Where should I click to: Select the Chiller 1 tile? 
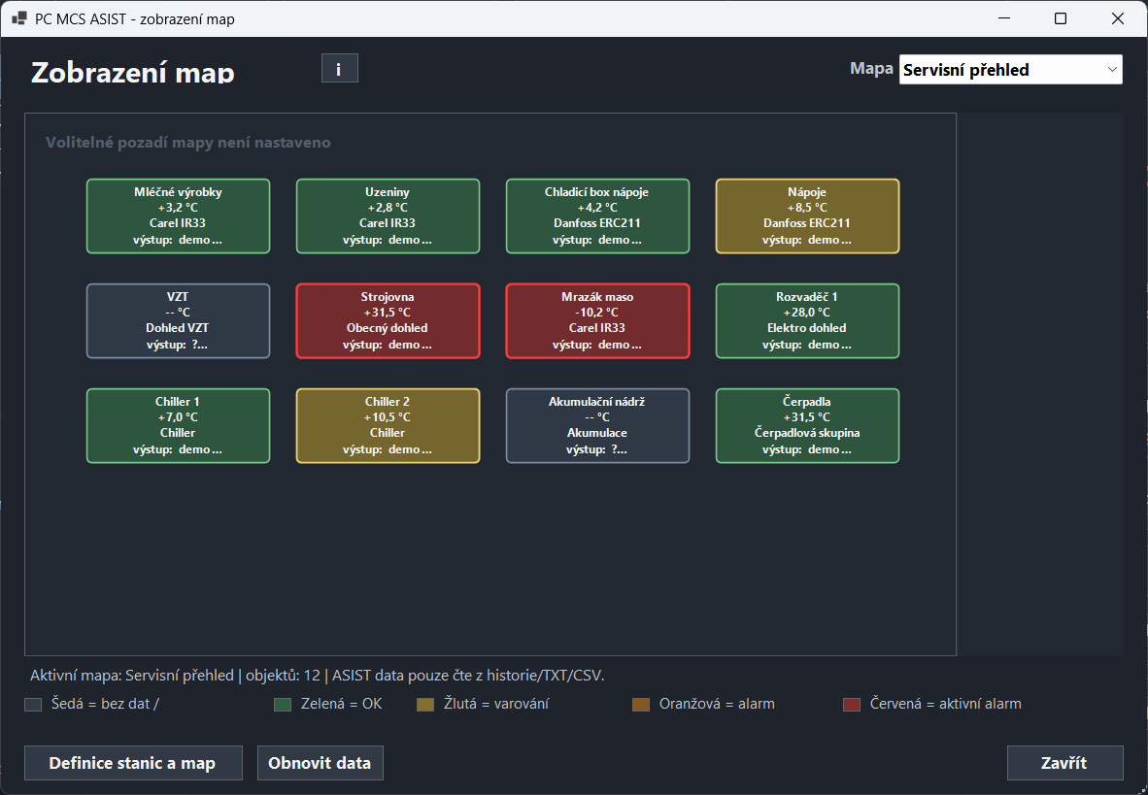178,425
